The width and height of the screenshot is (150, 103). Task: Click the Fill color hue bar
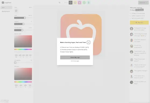[23, 82]
